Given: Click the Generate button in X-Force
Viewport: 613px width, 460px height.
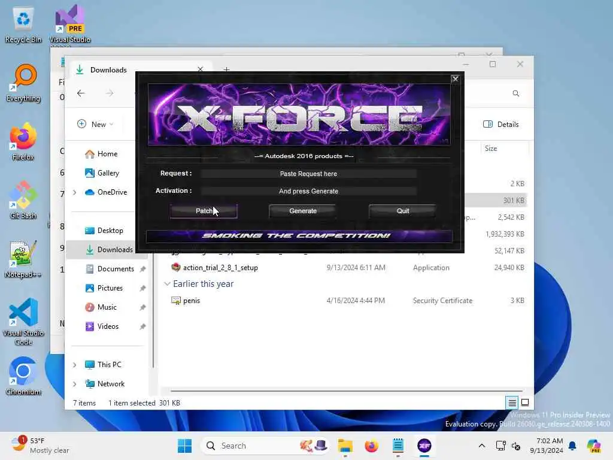Looking at the screenshot, I should coord(302,211).
